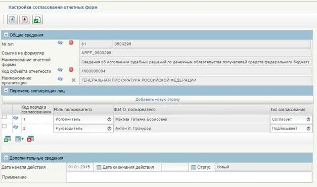Click the Ф.И.О. пользователя column header
This screenshot has height=187, width=317.
pyautogui.click(x=191, y=109)
